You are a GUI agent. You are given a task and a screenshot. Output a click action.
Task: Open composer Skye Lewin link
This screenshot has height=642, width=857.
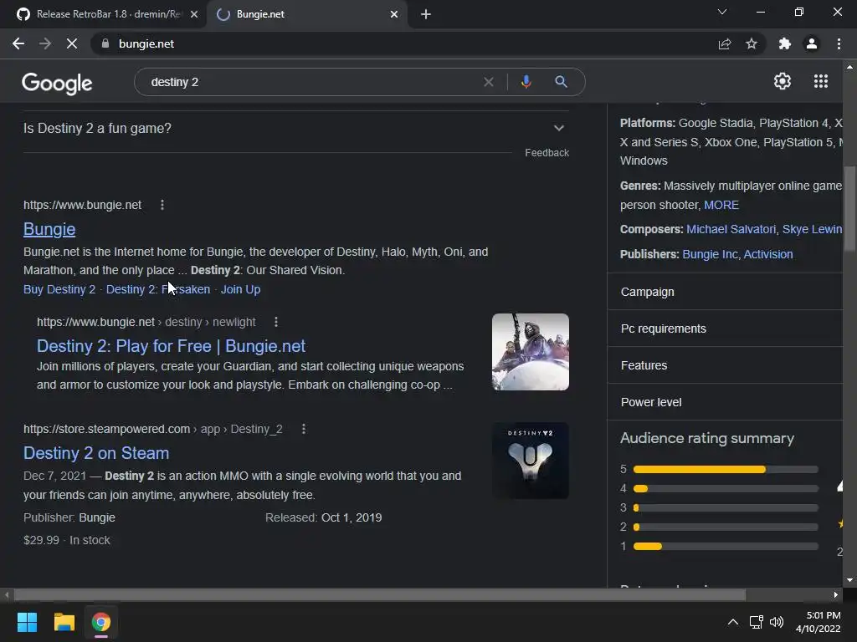(x=812, y=229)
